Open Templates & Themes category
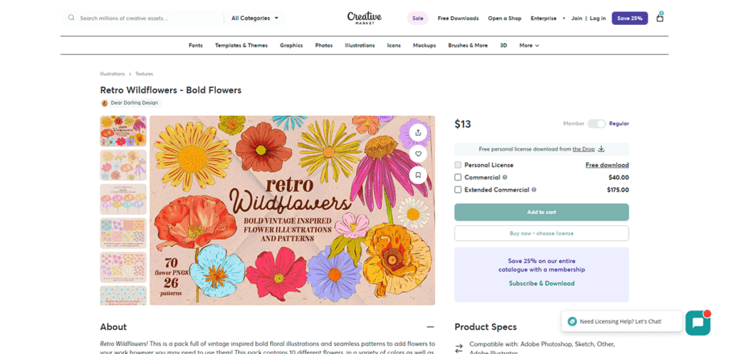Image resolution: width=729 pixels, height=354 pixels. click(241, 45)
